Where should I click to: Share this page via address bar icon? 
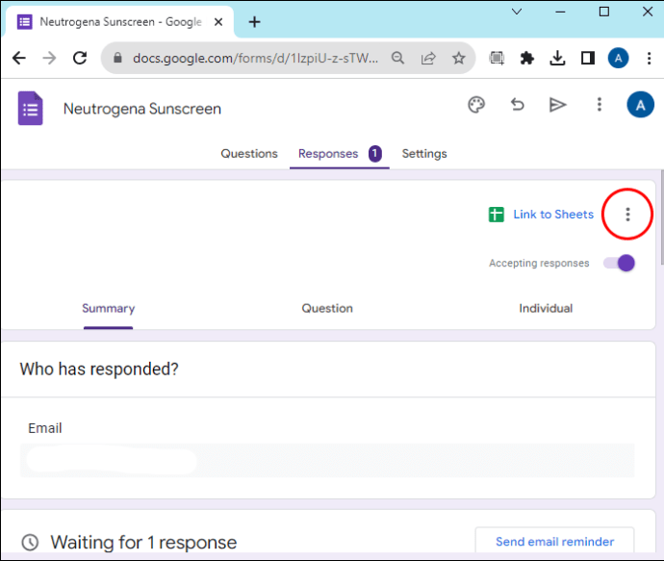pos(428,58)
